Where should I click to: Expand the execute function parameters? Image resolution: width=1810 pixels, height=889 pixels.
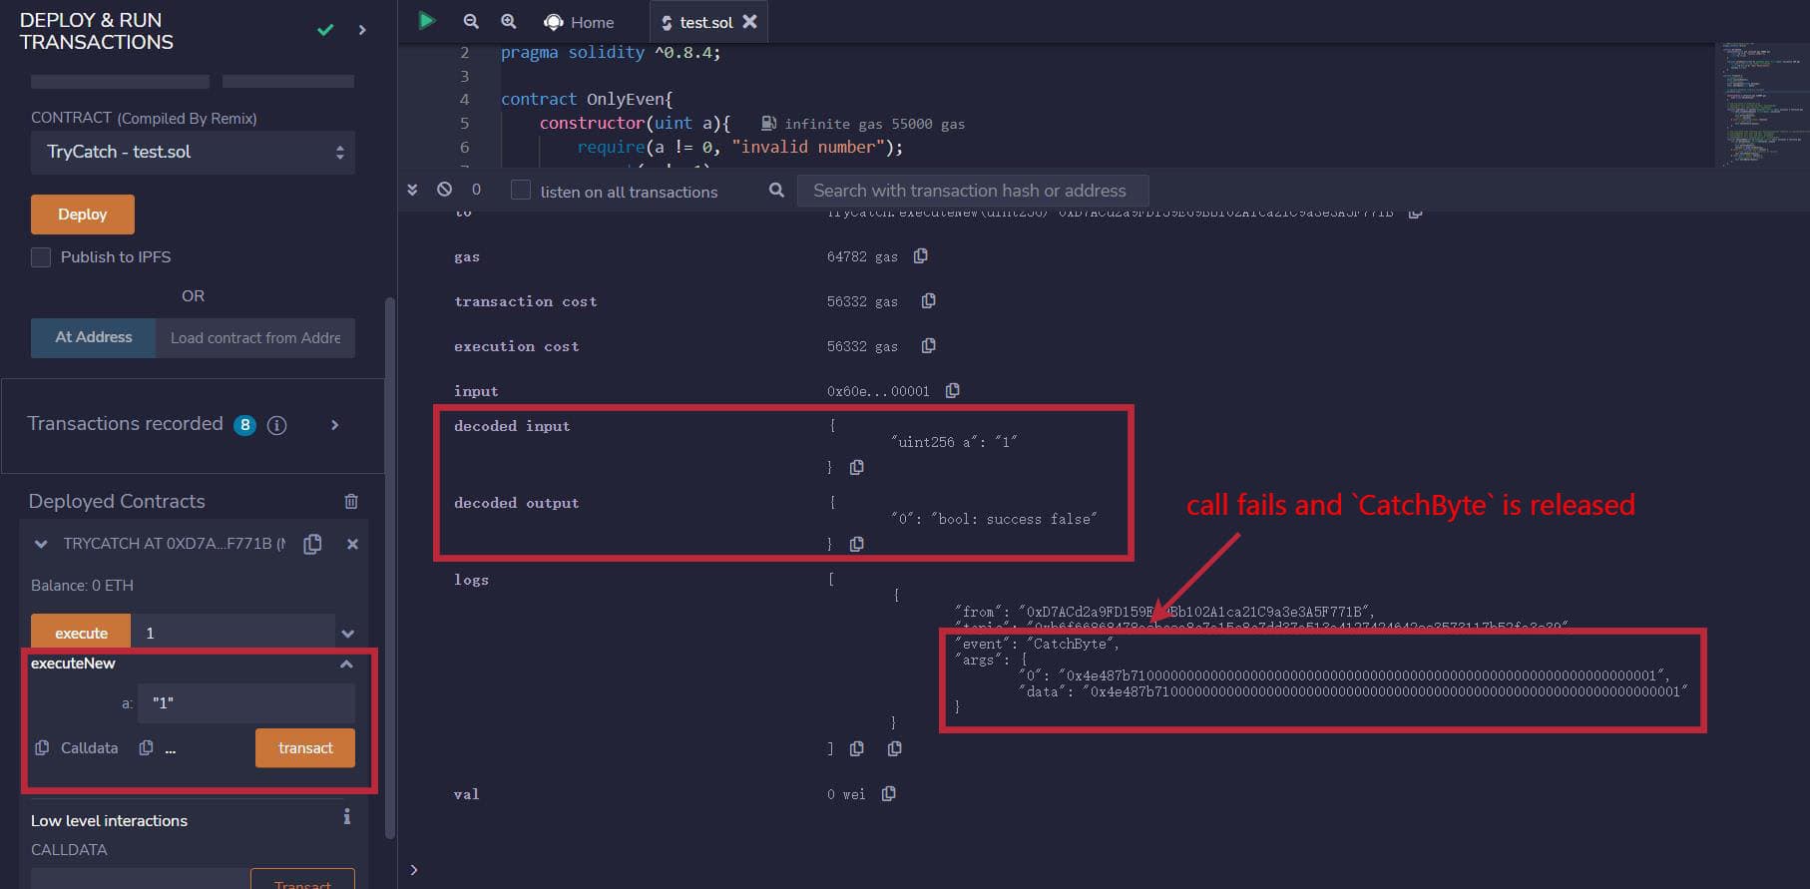347,634
